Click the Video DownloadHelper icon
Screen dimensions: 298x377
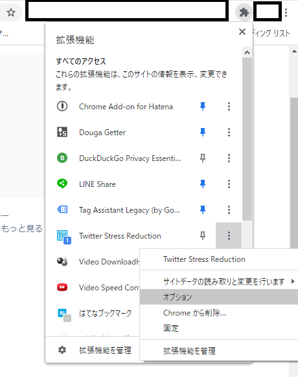point(62,261)
